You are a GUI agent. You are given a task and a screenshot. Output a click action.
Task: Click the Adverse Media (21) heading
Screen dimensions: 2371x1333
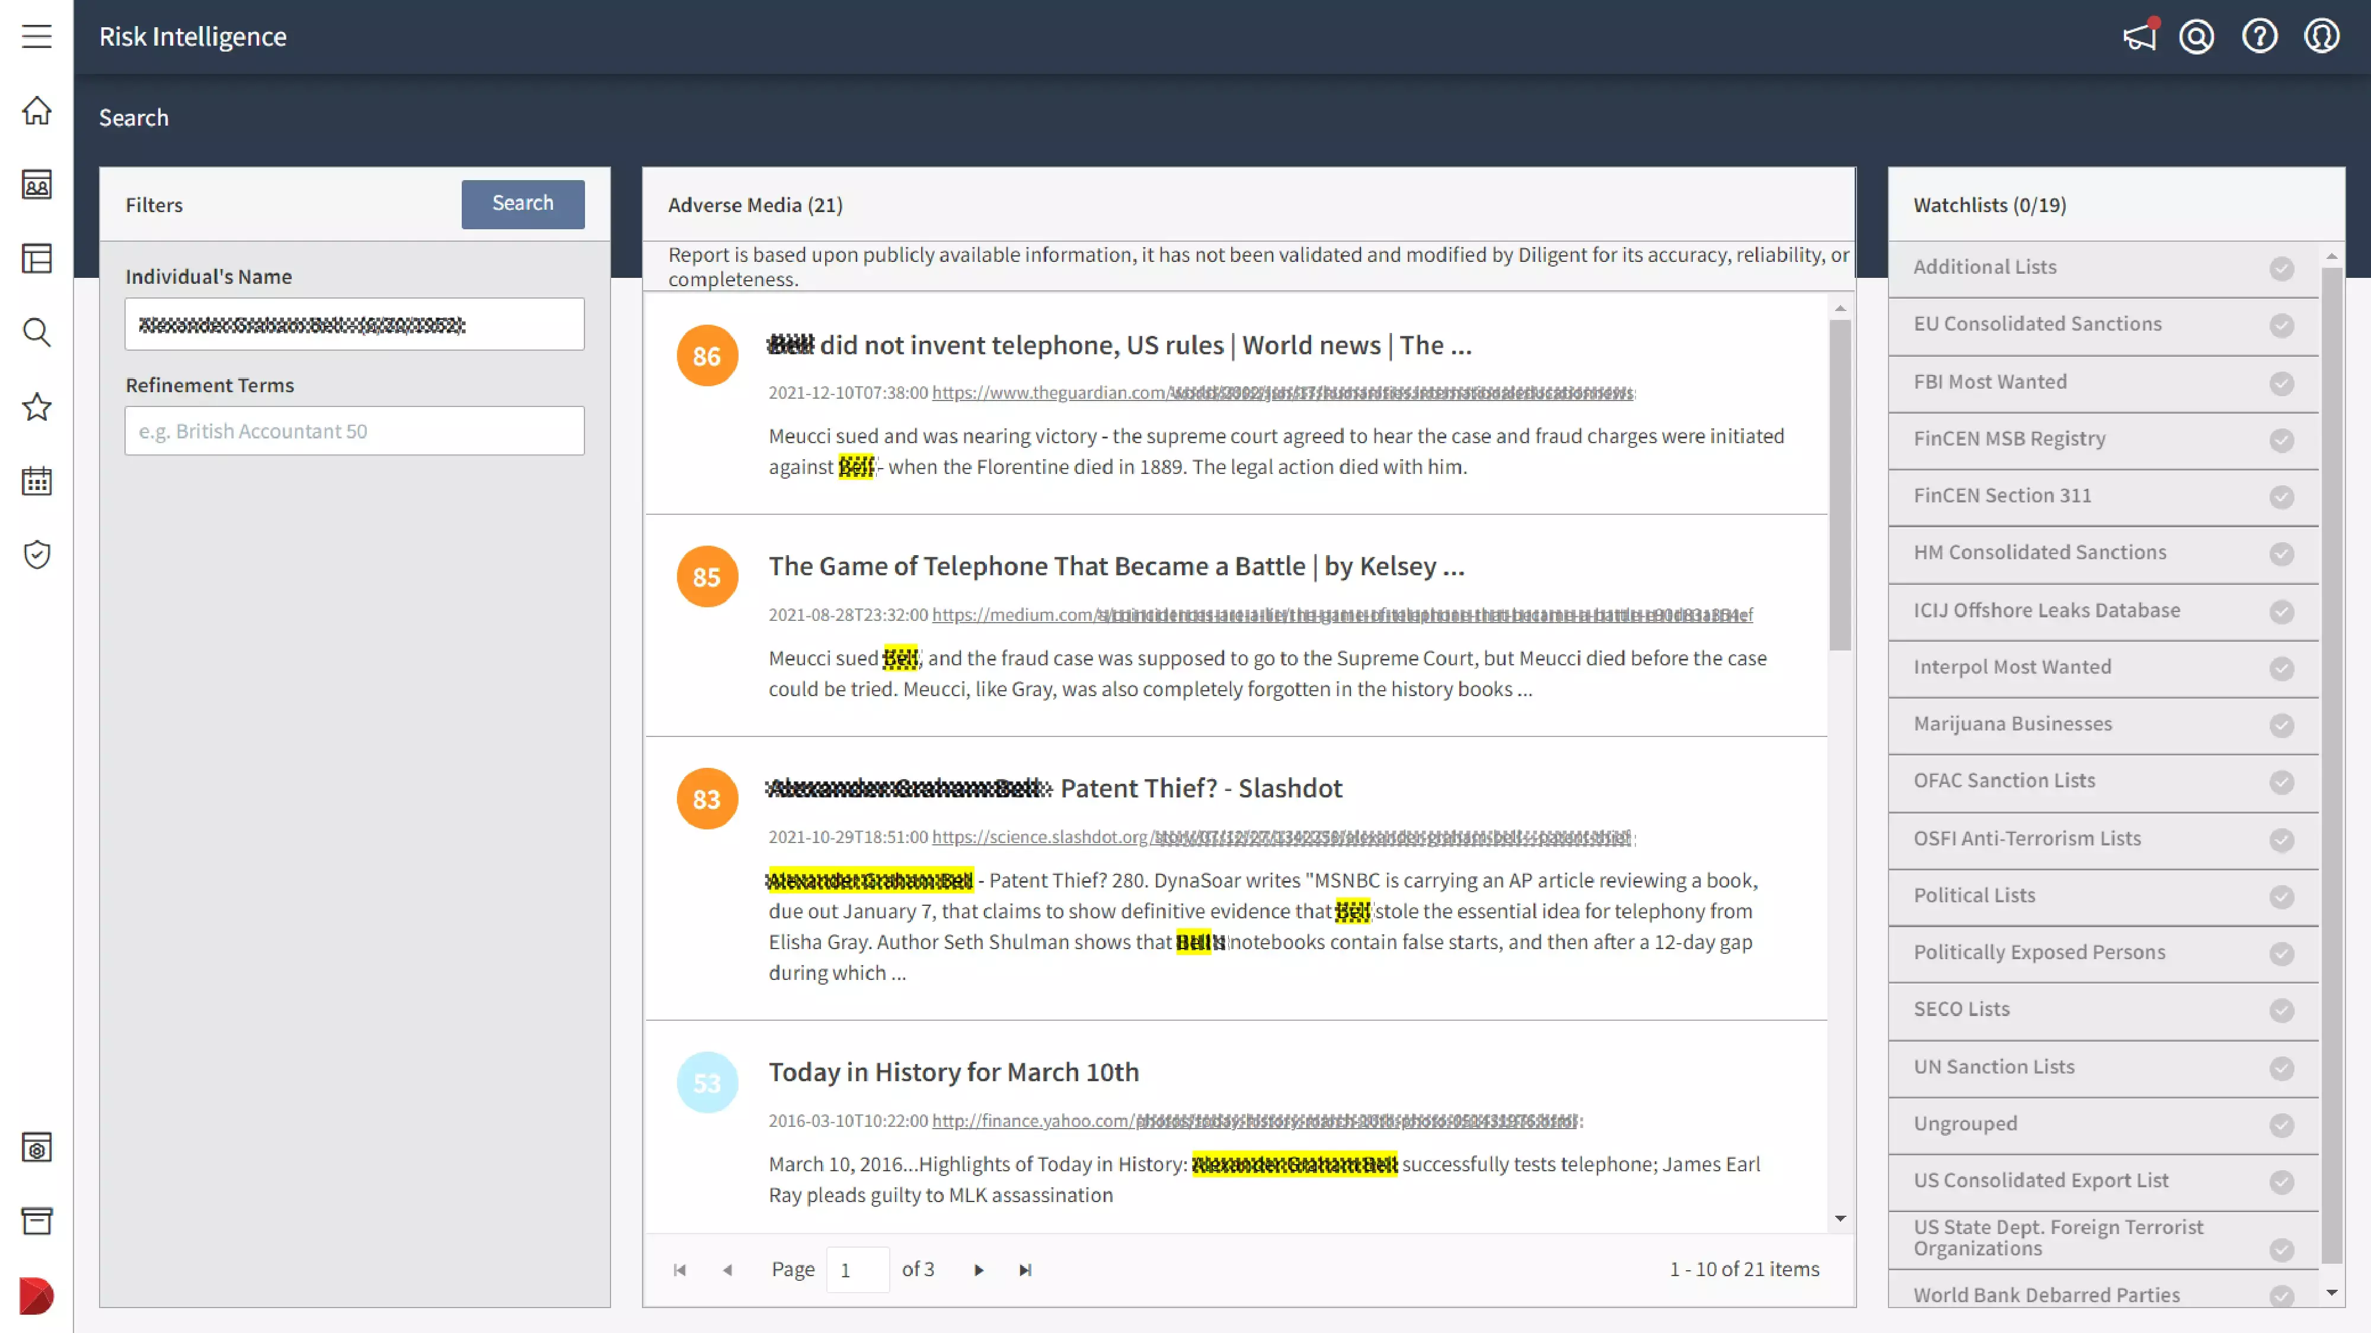coord(755,205)
